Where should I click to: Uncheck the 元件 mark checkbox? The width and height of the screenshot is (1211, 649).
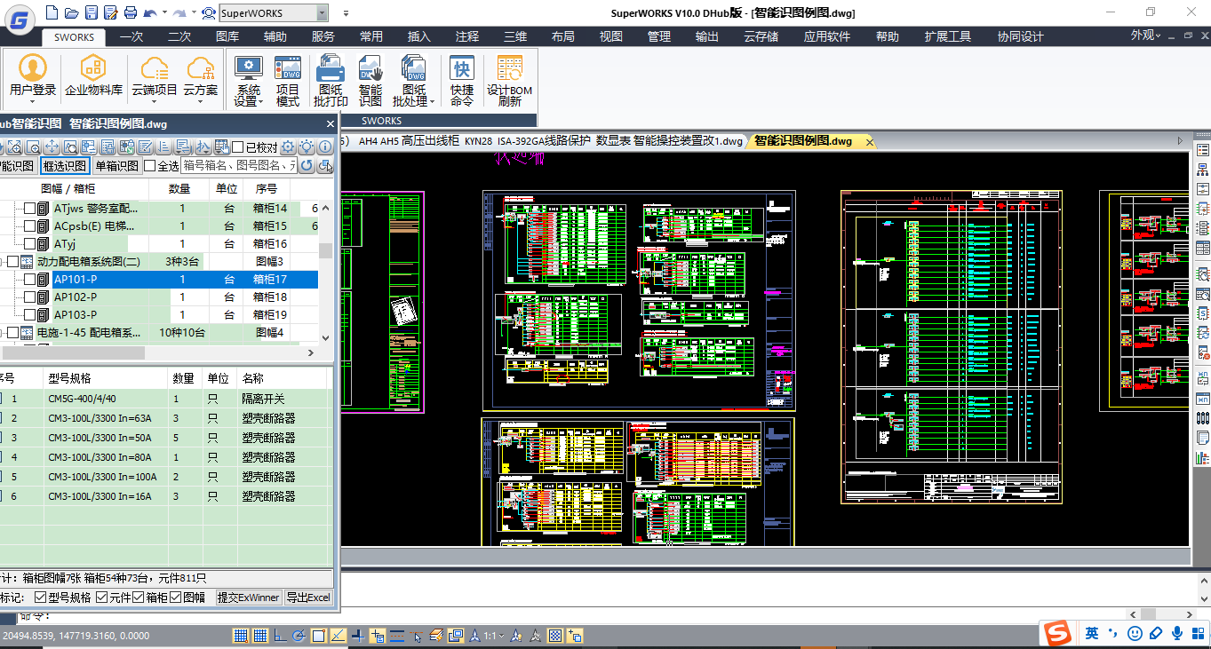[x=102, y=598]
